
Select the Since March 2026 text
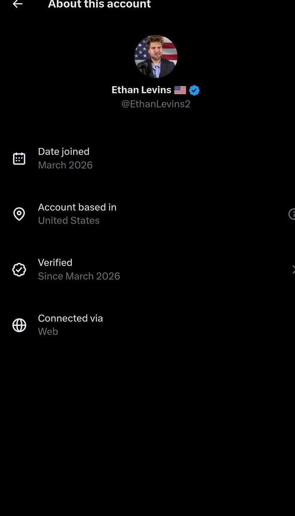pyautogui.click(x=79, y=276)
